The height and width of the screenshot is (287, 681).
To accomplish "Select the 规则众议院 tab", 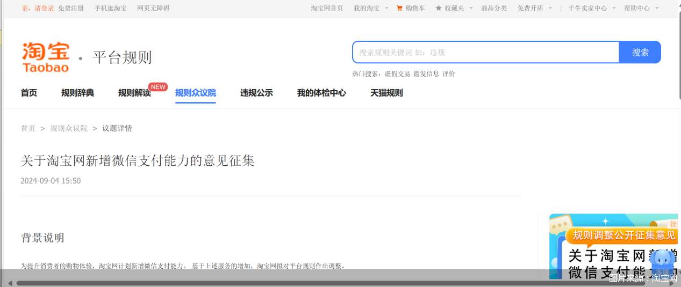I will click(196, 93).
